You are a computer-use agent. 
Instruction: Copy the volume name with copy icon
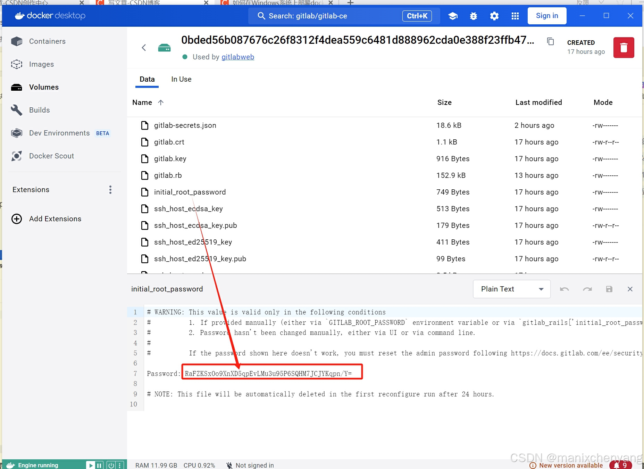(550, 41)
